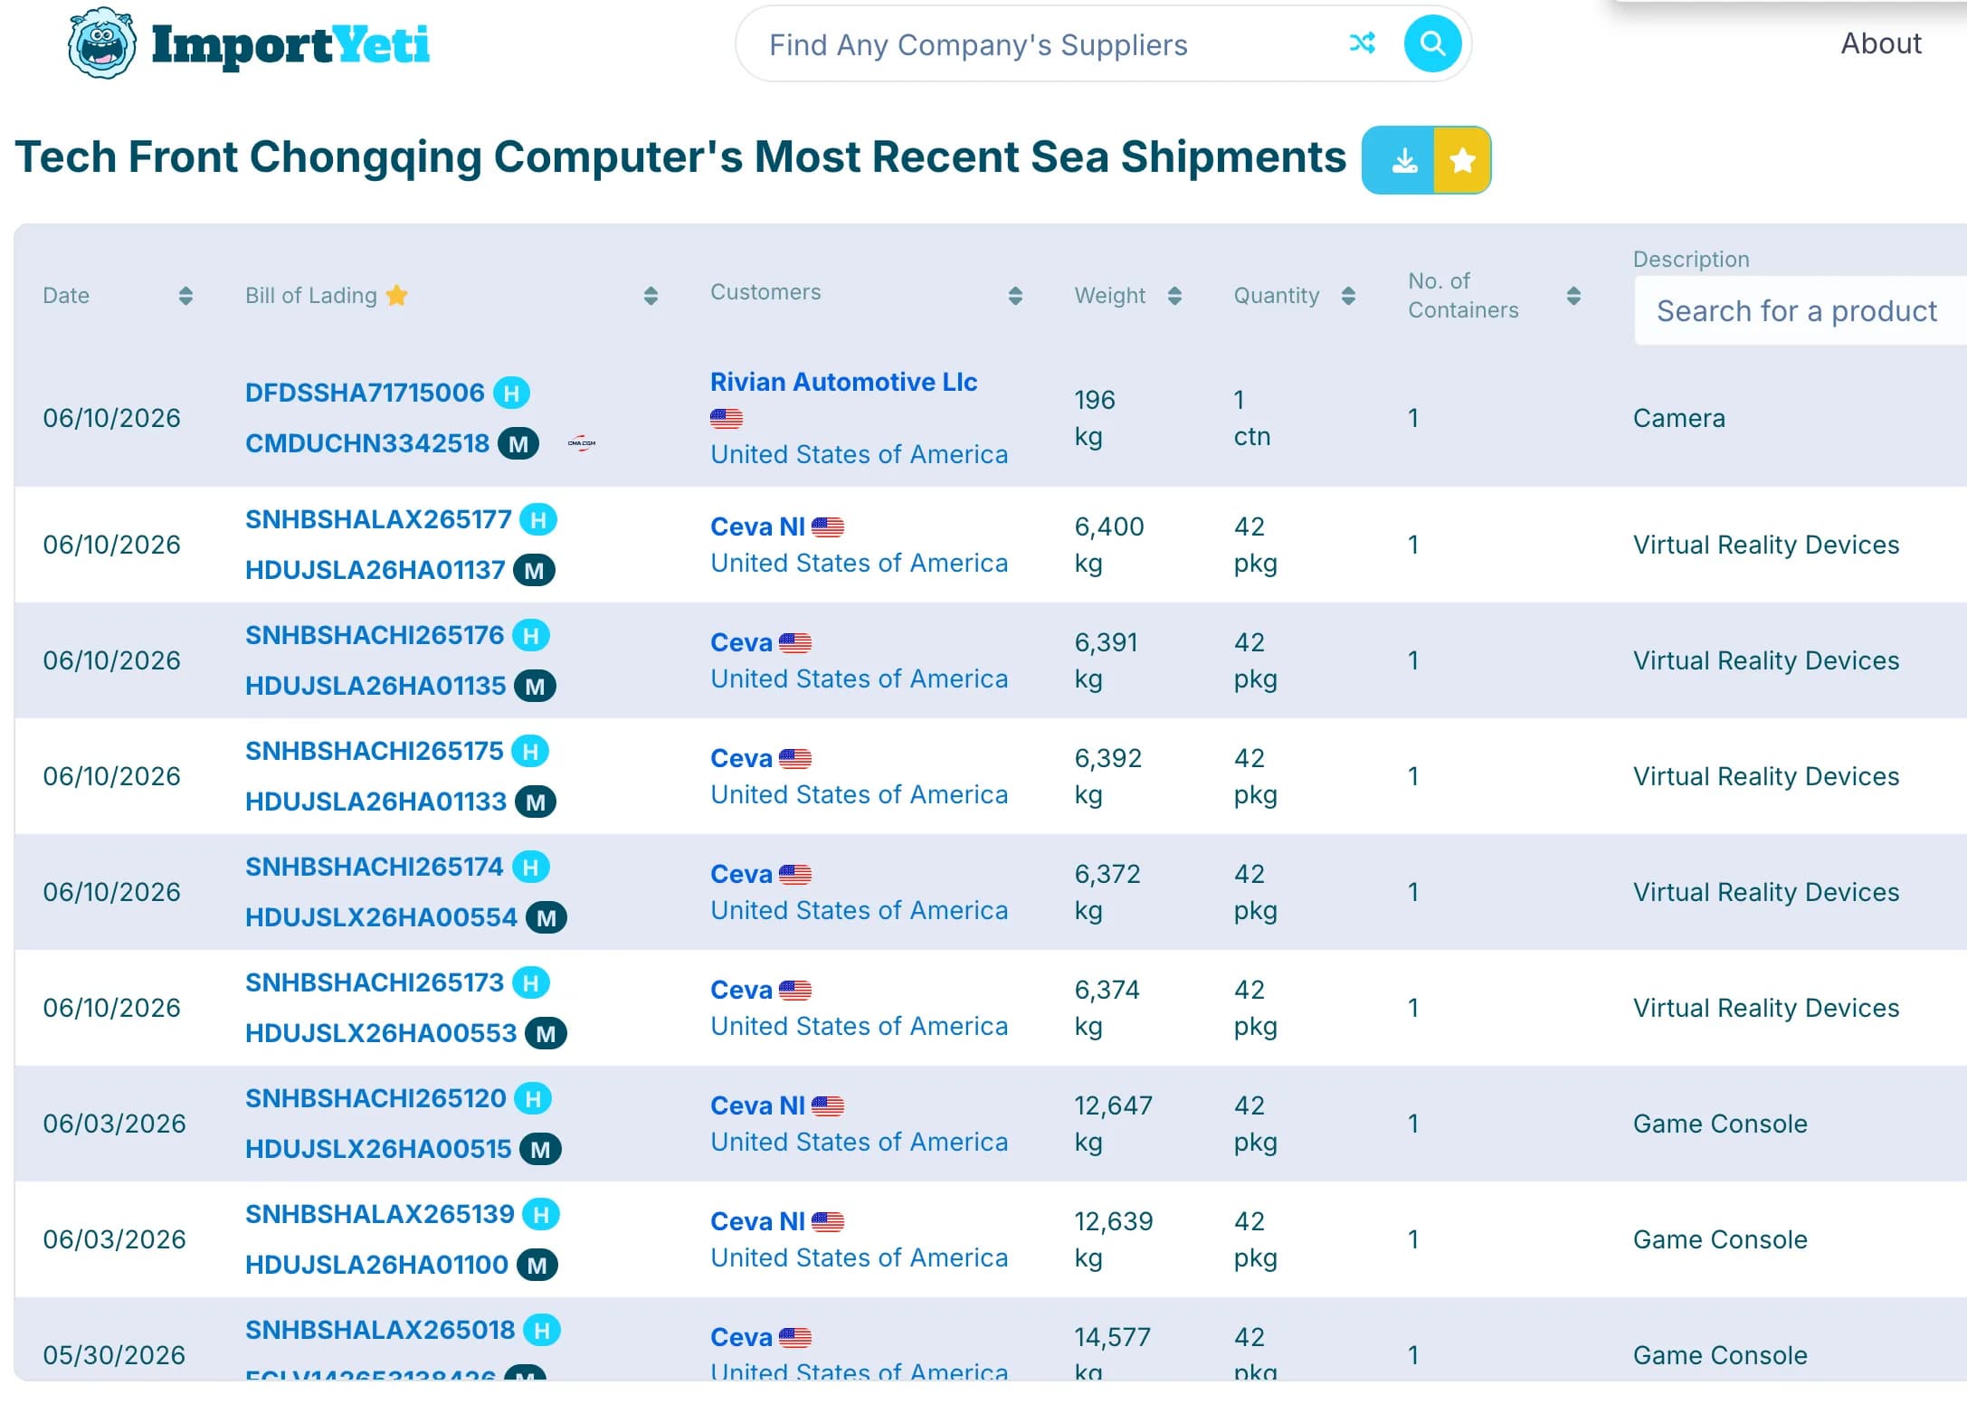Click the star beside Bill of Lading header
The height and width of the screenshot is (1404, 1967).
click(x=396, y=295)
